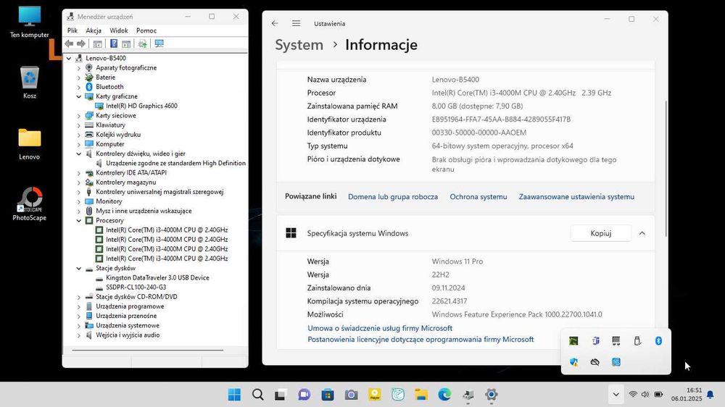Open Task View on the taskbar
The width and height of the screenshot is (725, 407).
point(280,395)
